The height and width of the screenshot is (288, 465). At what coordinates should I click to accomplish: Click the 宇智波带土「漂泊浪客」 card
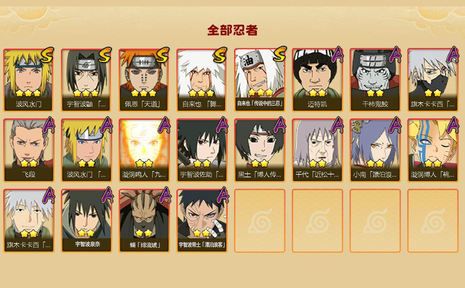pyautogui.click(x=202, y=221)
